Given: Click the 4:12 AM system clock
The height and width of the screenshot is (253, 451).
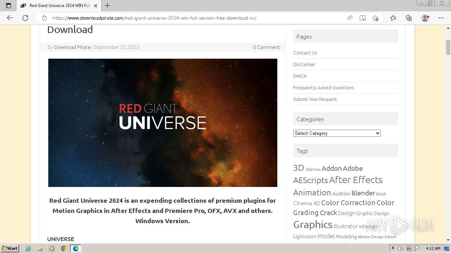Looking at the screenshot, I should (x=433, y=248).
